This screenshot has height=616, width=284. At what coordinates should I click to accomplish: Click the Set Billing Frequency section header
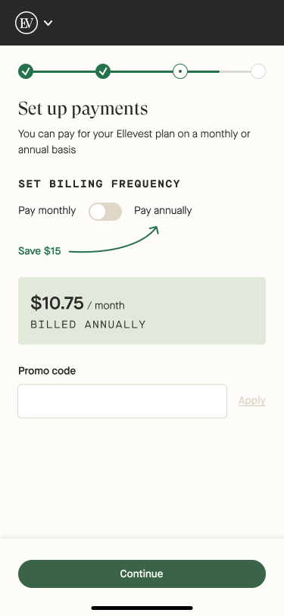click(x=99, y=184)
